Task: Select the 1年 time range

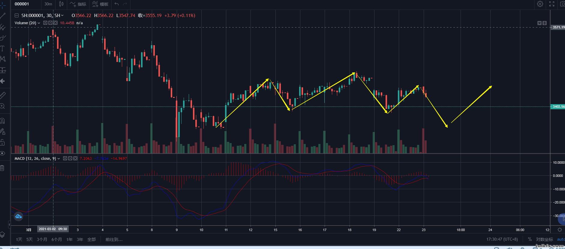Action: pos(70,239)
